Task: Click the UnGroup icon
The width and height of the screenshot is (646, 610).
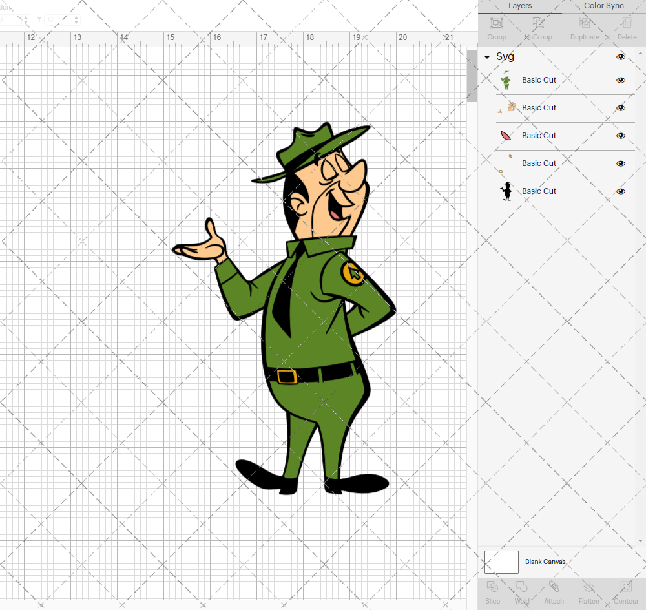Action: click(537, 23)
